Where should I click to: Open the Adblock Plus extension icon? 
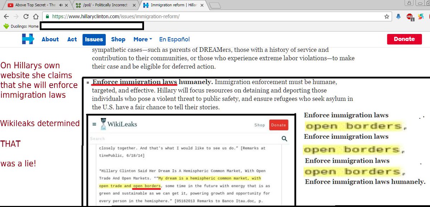click(x=410, y=17)
